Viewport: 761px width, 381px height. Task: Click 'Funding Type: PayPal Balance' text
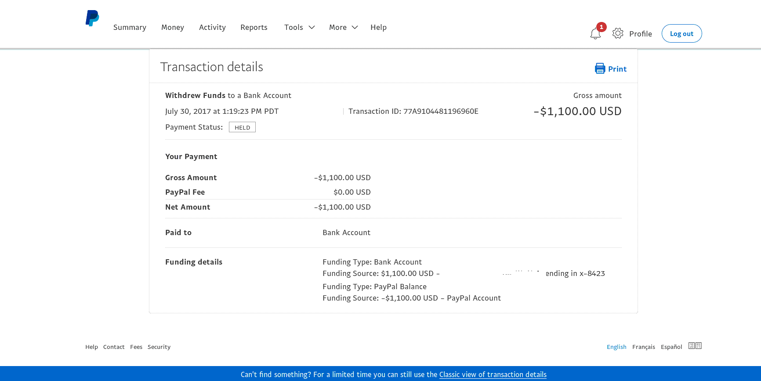pyautogui.click(x=374, y=287)
